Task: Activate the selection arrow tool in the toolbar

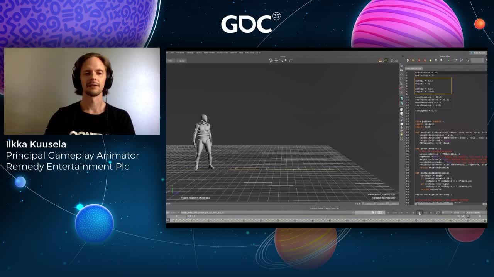Action: click(270, 60)
